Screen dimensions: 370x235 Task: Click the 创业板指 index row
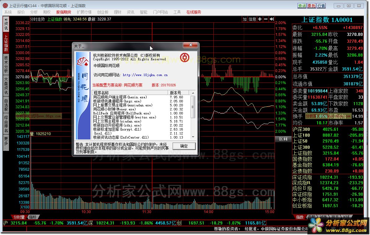[328, 206]
